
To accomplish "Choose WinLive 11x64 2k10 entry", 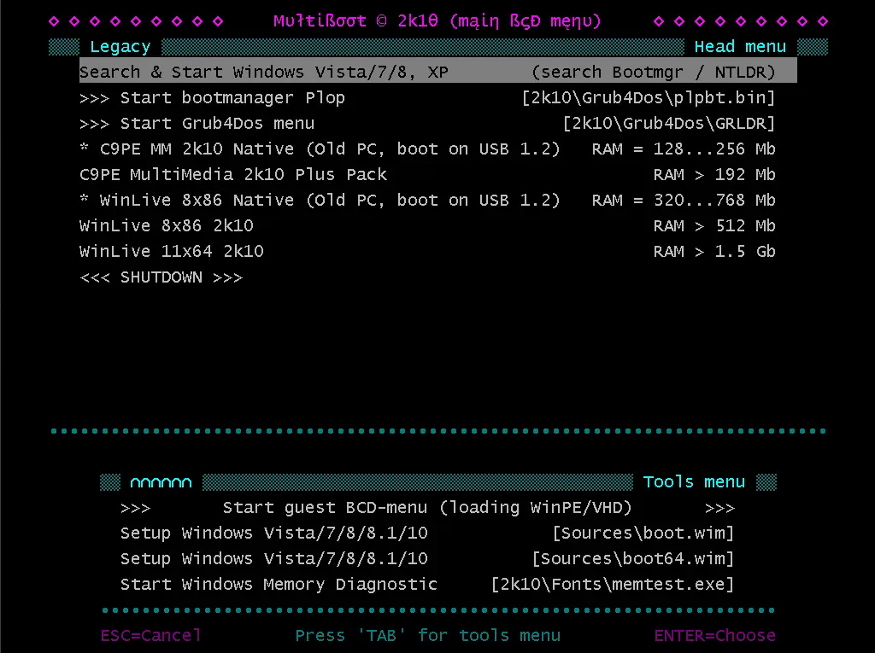I will click(427, 252).
